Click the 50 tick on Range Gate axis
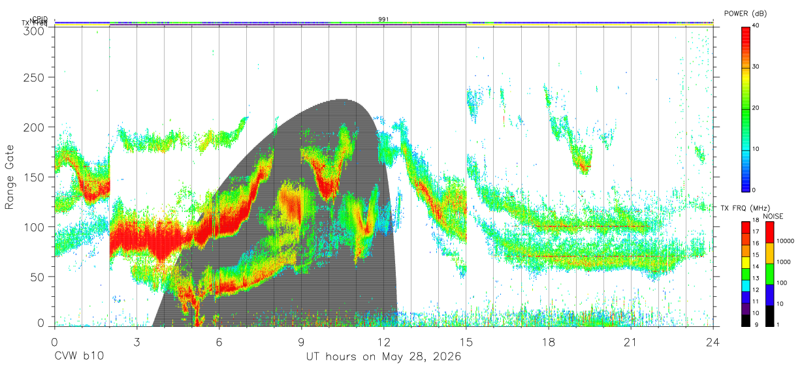 39,277
